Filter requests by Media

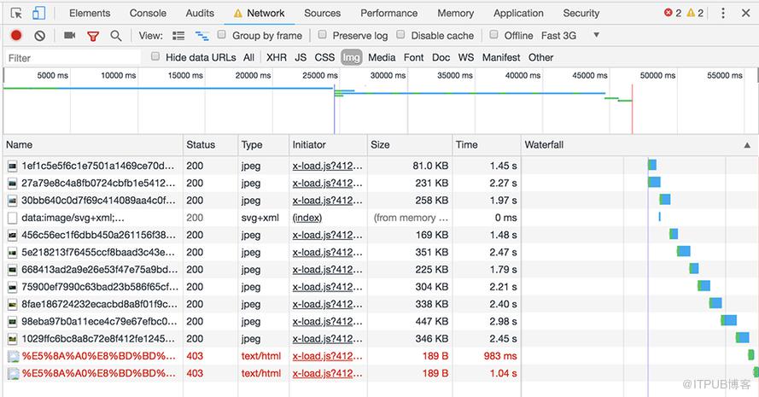pyautogui.click(x=382, y=57)
